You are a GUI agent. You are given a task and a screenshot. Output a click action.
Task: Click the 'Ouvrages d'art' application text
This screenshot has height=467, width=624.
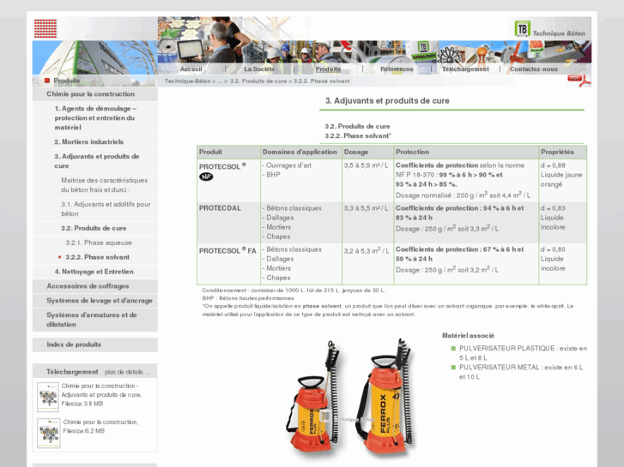[288, 165]
